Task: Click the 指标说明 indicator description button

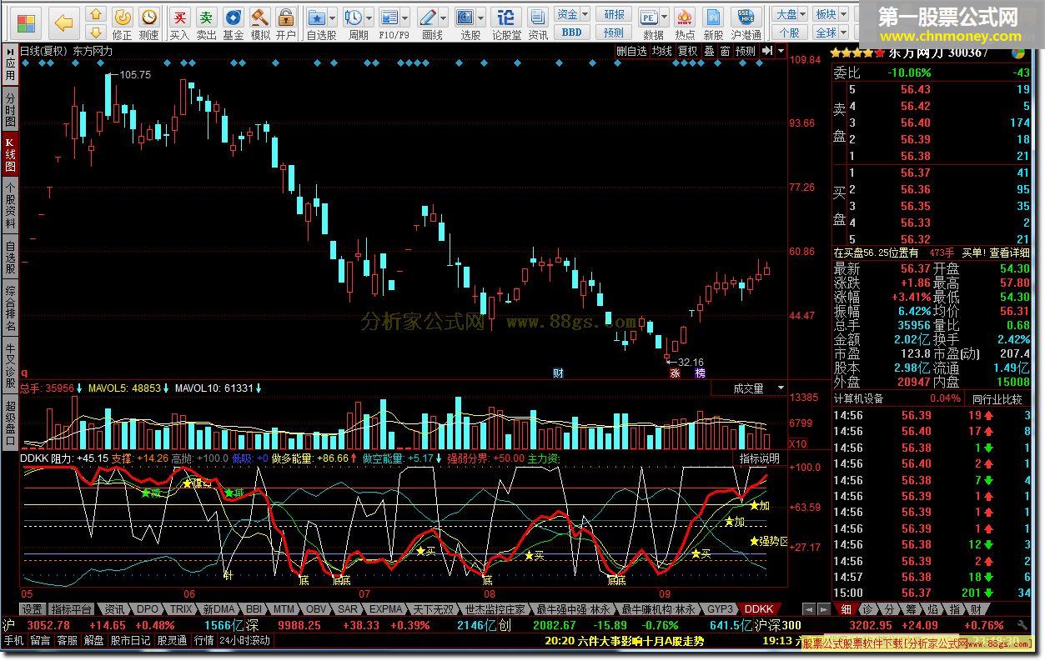Action: 760,458
